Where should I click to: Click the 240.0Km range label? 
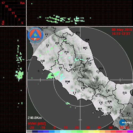[x=35, y=118]
